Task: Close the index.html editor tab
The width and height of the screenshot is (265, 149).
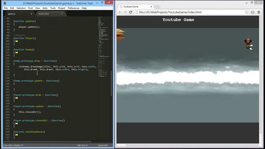Action: (62, 14)
